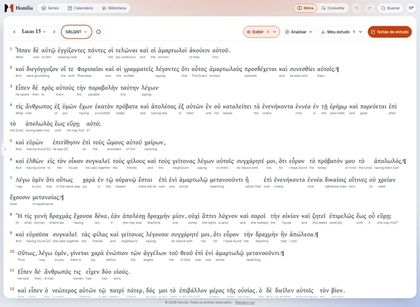Click the verse 10 number

[x=12, y=251]
